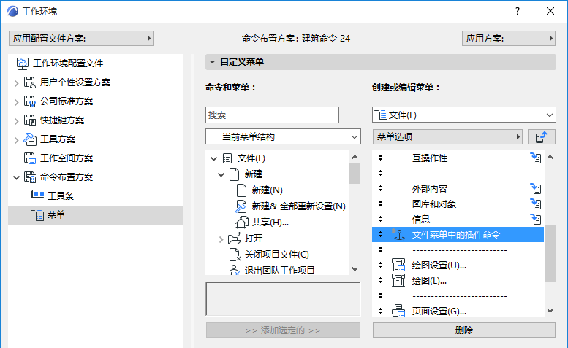
Task: Click the 页面设置(G)... printer icon
Action: pyautogui.click(x=398, y=311)
